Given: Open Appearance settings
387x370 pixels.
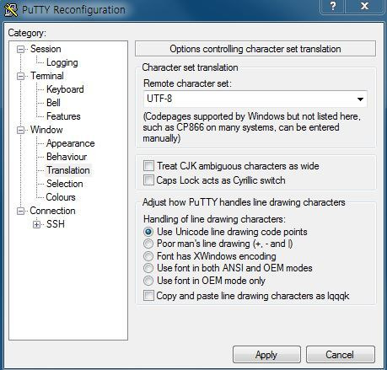Looking at the screenshot, I should [71, 143].
